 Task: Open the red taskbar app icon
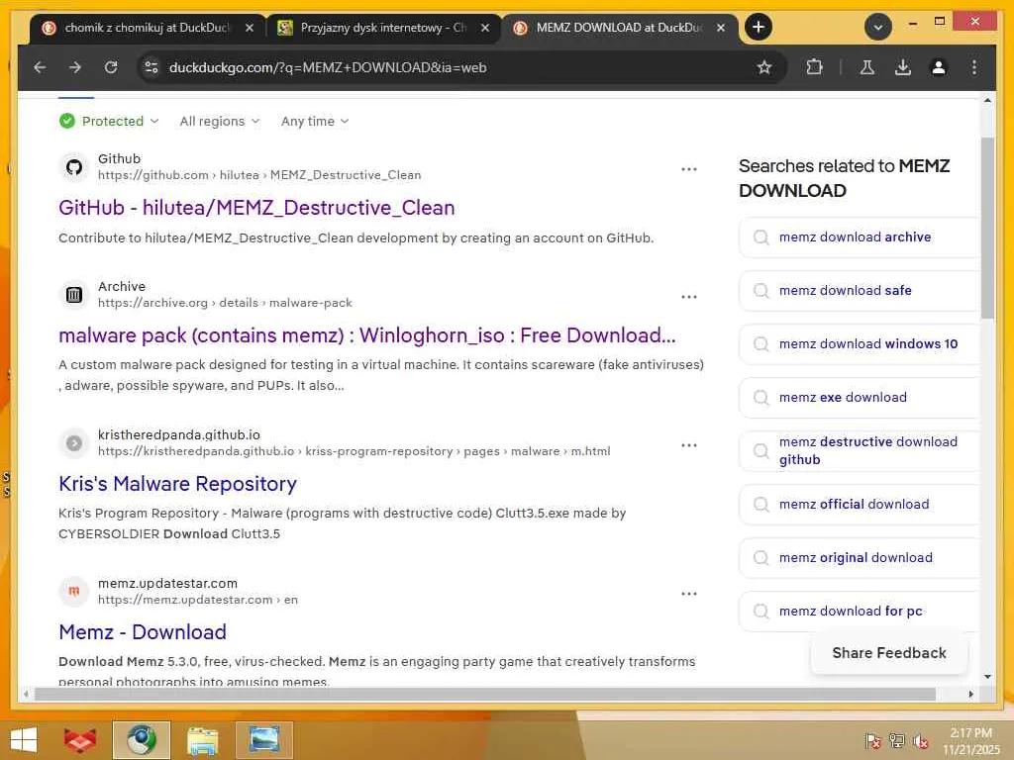tap(80, 740)
